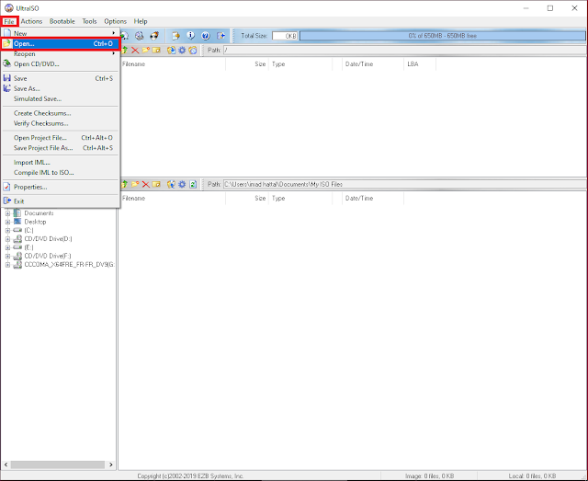Screen dimensions: 588x481
Task: Sort image list by LBA column header
Action: pyautogui.click(x=420, y=63)
